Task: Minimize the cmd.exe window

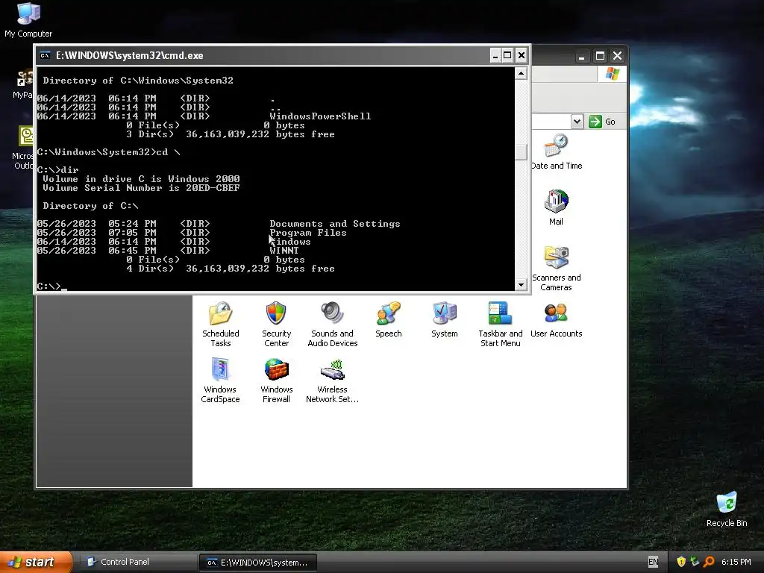Action: tap(495, 55)
